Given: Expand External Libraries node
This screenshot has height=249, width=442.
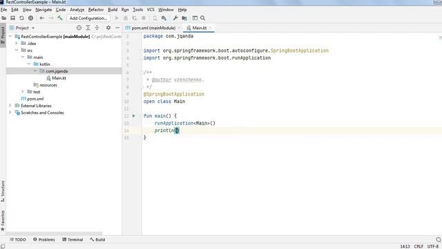Looking at the screenshot, I should point(10,106).
